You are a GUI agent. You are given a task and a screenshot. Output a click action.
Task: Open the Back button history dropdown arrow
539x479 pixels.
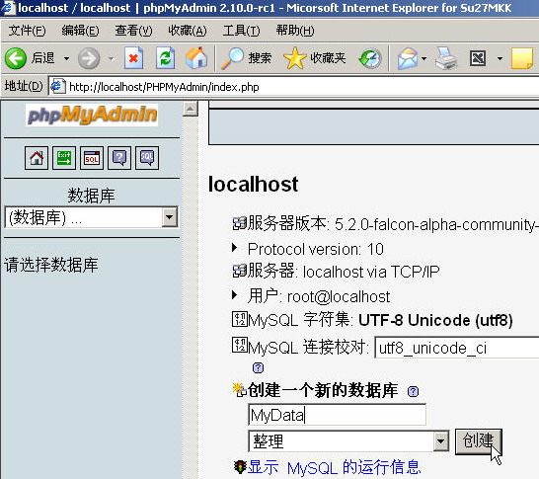[x=67, y=58]
